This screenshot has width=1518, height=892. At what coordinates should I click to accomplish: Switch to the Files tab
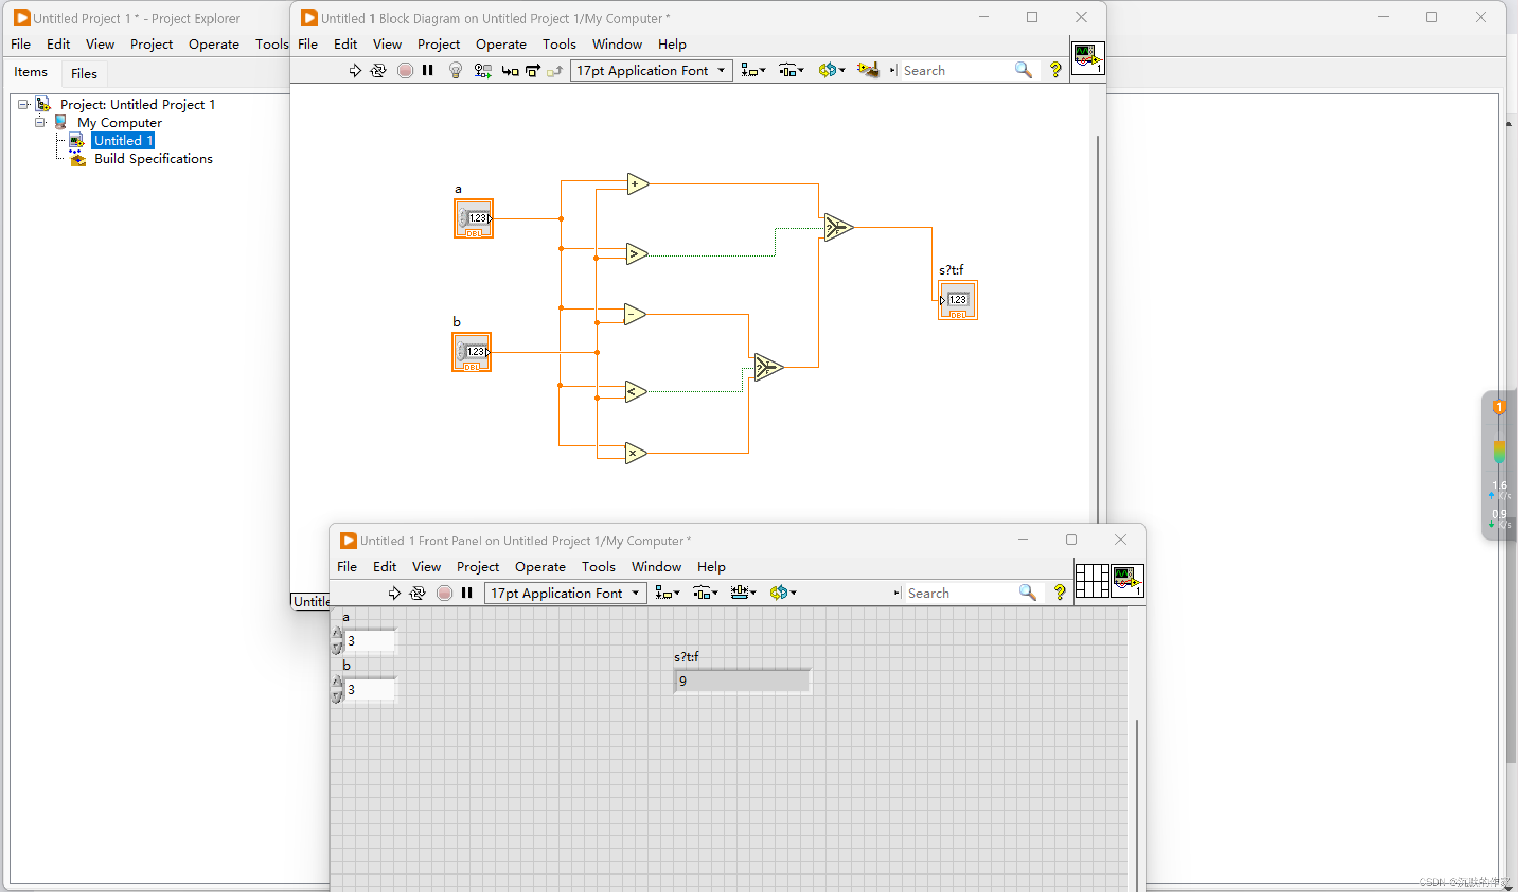[84, 74]
